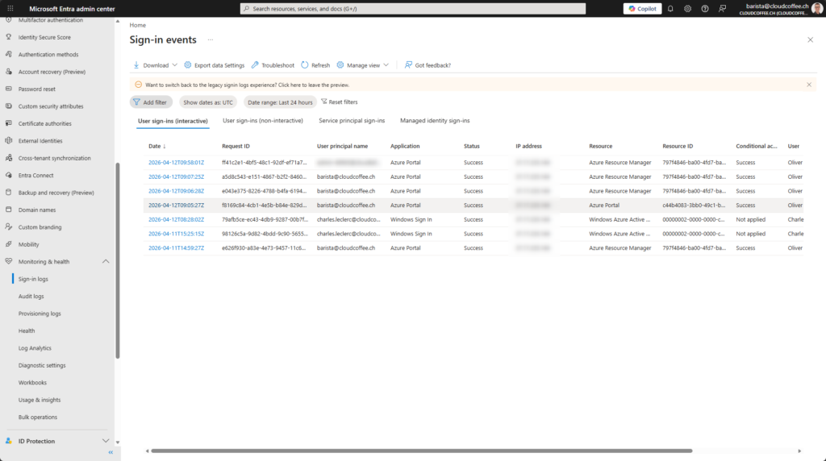Select Sign-in logs in sidebar
The height and width of the screenshot is (461, 826).
33,279
